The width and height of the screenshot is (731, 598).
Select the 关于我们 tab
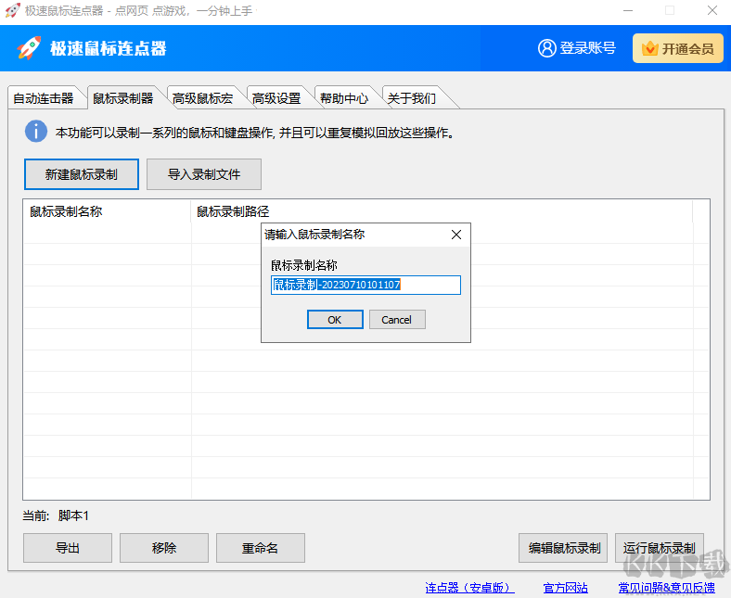(412, 98)
